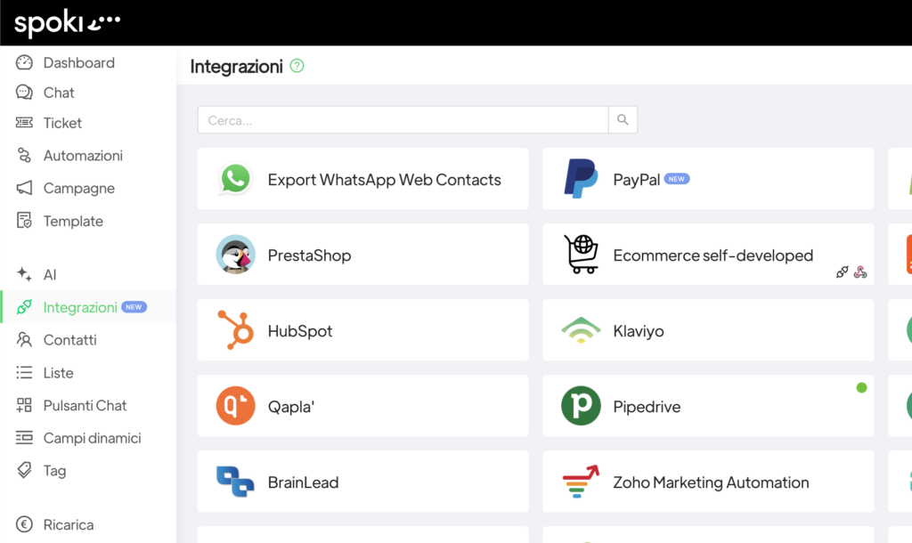Image resolution: width=912 pixels, height=543 pixels.
Task: Click the HubSpot sprocket logo
Action: pyautogui.click(x=236, y=330)
